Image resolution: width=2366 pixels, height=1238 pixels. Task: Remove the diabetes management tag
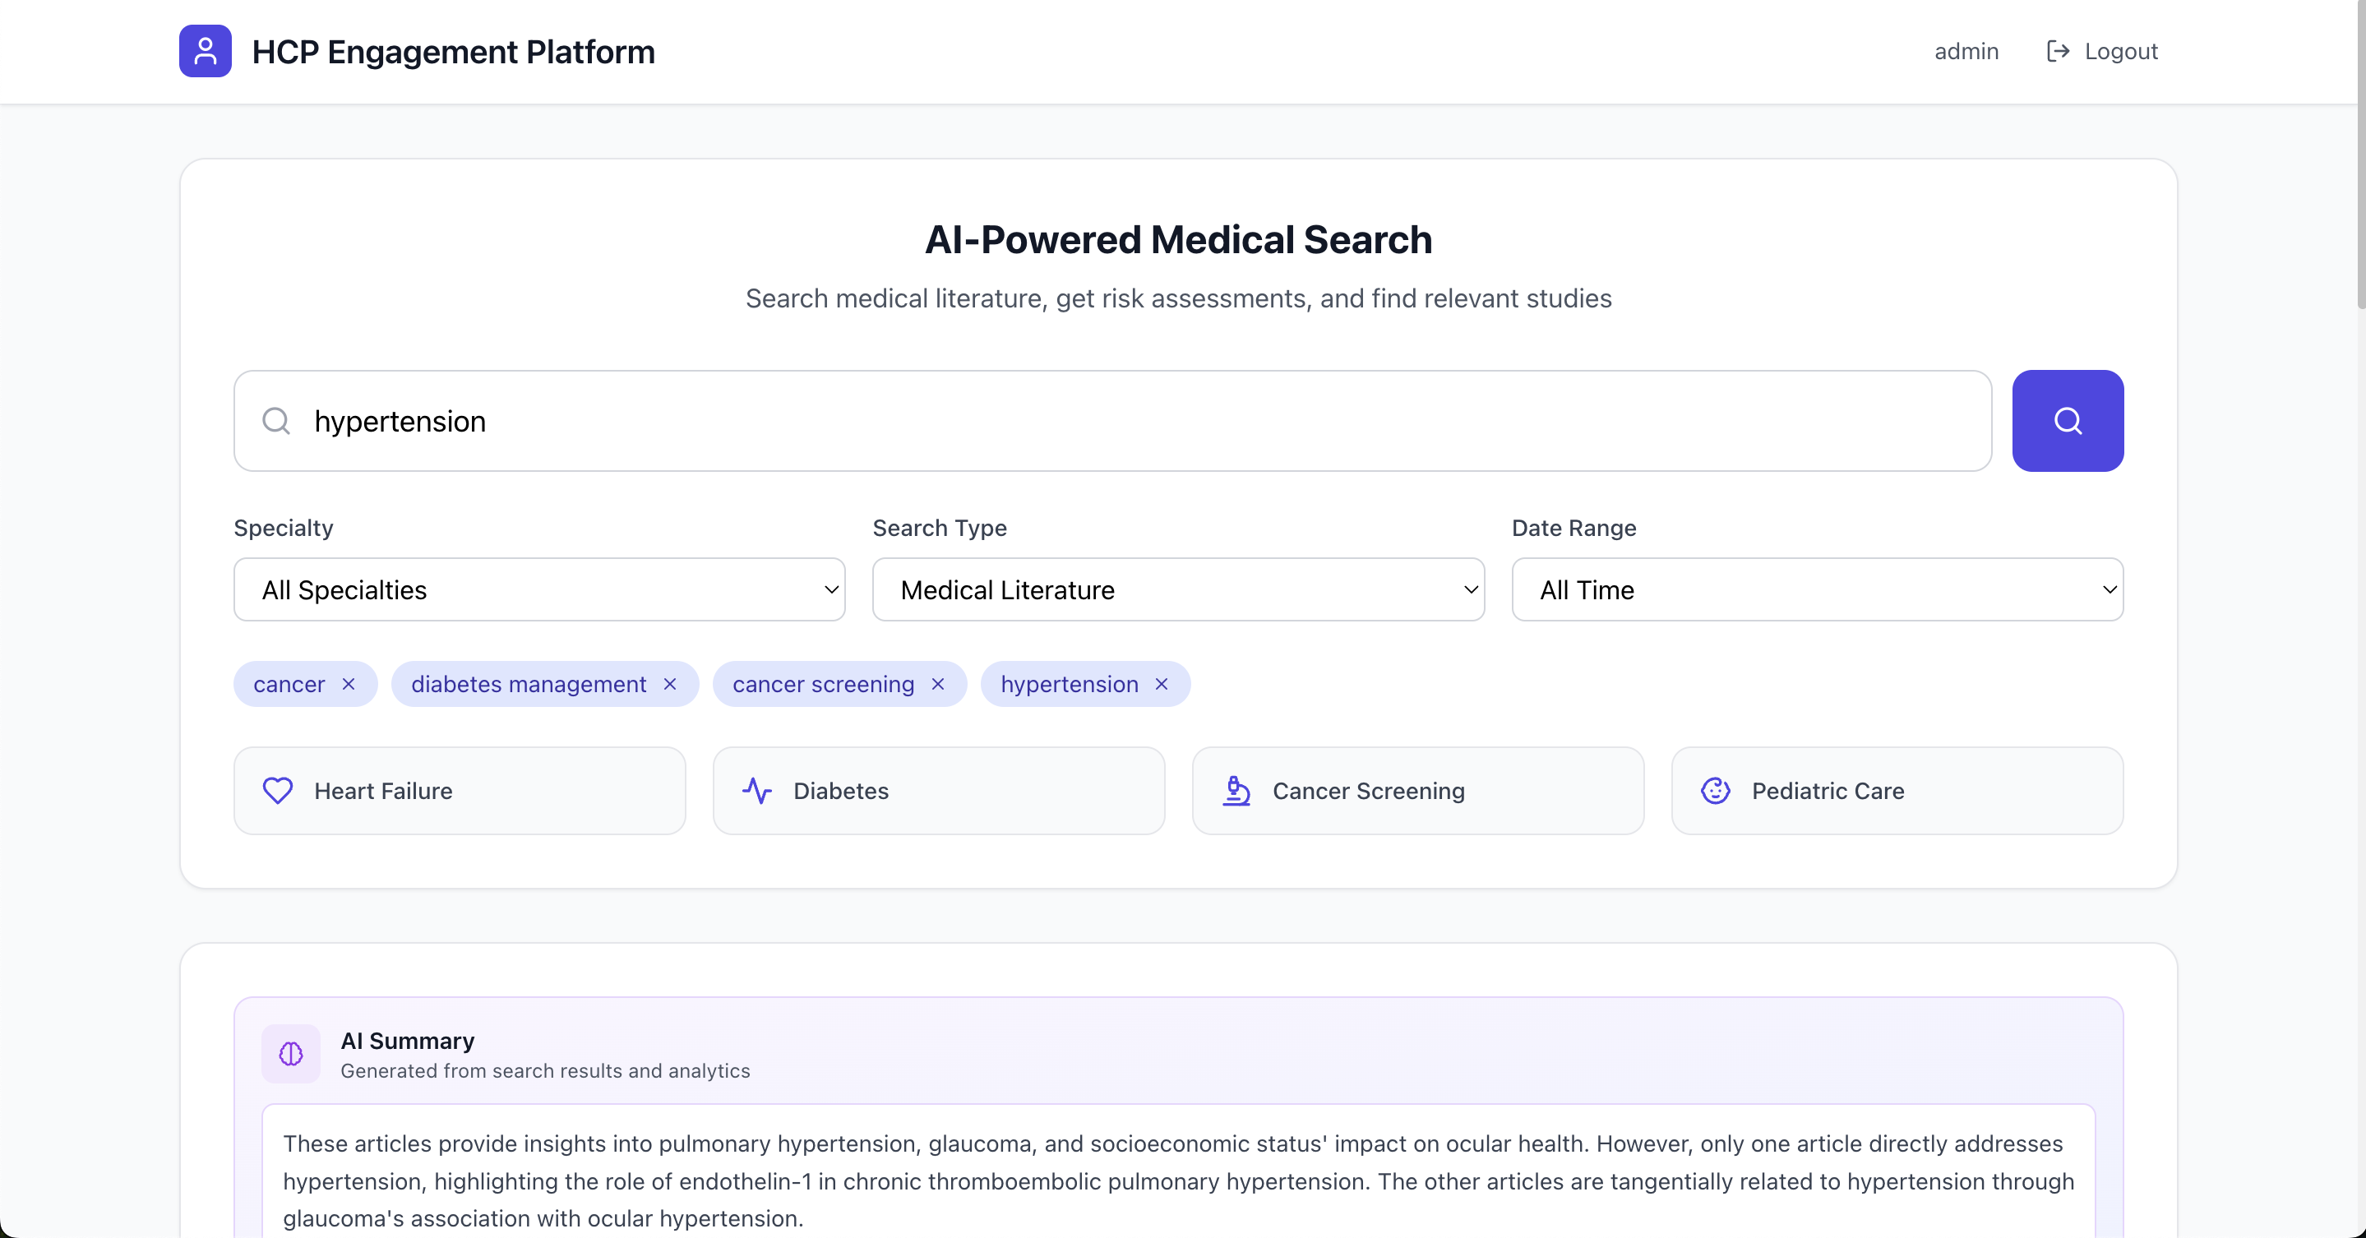coord(671,684)
